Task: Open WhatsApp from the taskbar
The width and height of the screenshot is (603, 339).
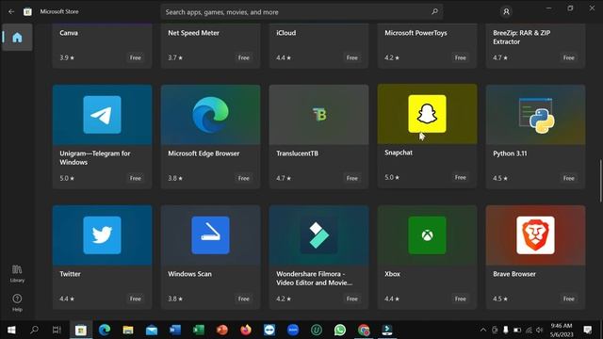Action: click(x=340, y=330)
